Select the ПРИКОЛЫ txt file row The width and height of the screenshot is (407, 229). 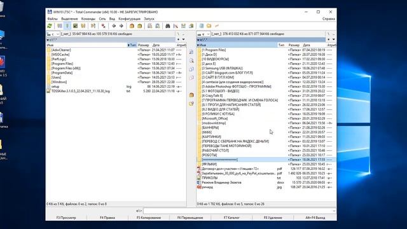point(266,178)
